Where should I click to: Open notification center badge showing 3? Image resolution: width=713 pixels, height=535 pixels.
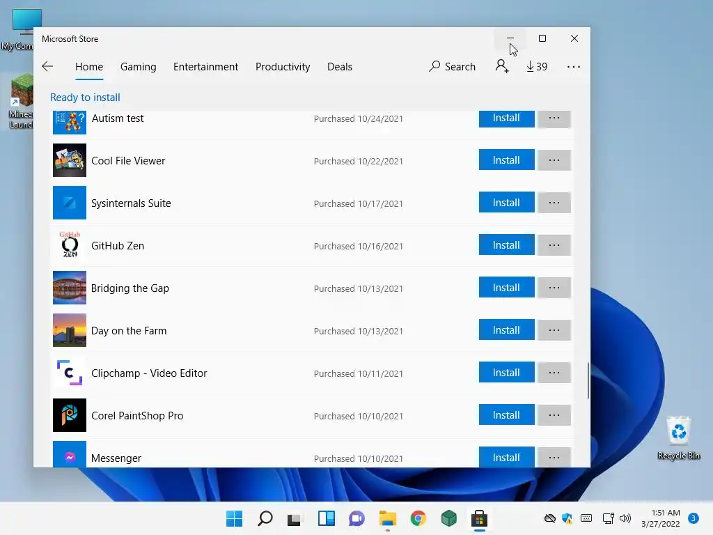pyautogui.click(x=694, y=518)
